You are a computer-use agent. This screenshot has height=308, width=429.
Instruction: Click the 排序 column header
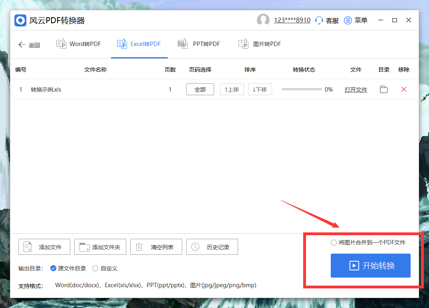pyautogui.click(x=250, y=70)
